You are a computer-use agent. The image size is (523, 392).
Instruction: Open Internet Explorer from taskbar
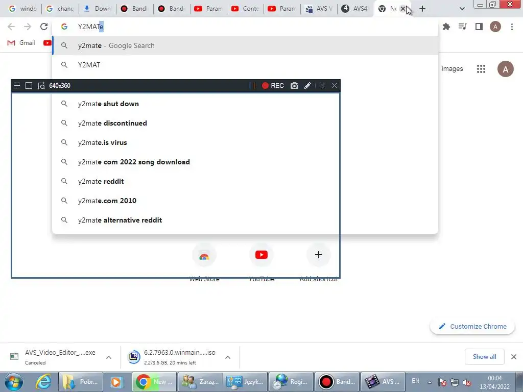(x=44, y=382)
